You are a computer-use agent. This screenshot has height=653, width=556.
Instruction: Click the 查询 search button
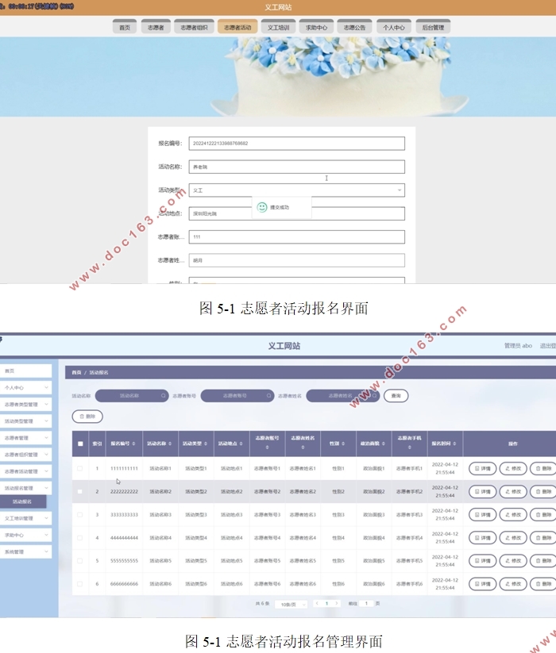396,396
